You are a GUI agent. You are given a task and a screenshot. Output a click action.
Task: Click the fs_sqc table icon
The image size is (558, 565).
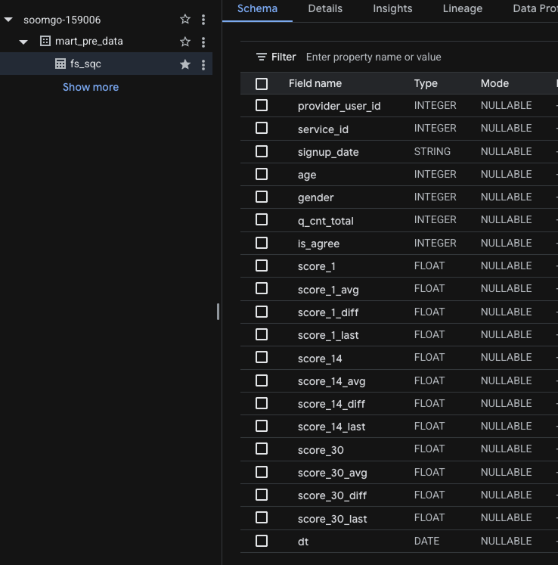click(x=60, y=64)
